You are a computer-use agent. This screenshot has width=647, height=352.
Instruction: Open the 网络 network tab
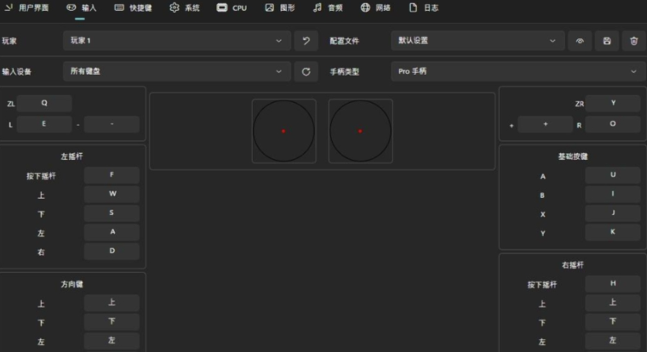click(x=375, y=8)
